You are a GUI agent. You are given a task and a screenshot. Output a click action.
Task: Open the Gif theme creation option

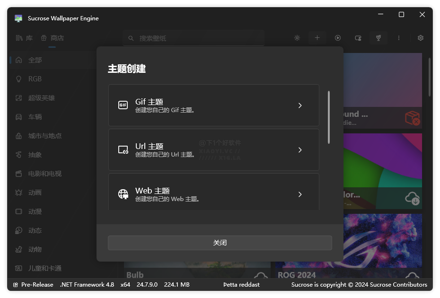(x=213, y=105)
